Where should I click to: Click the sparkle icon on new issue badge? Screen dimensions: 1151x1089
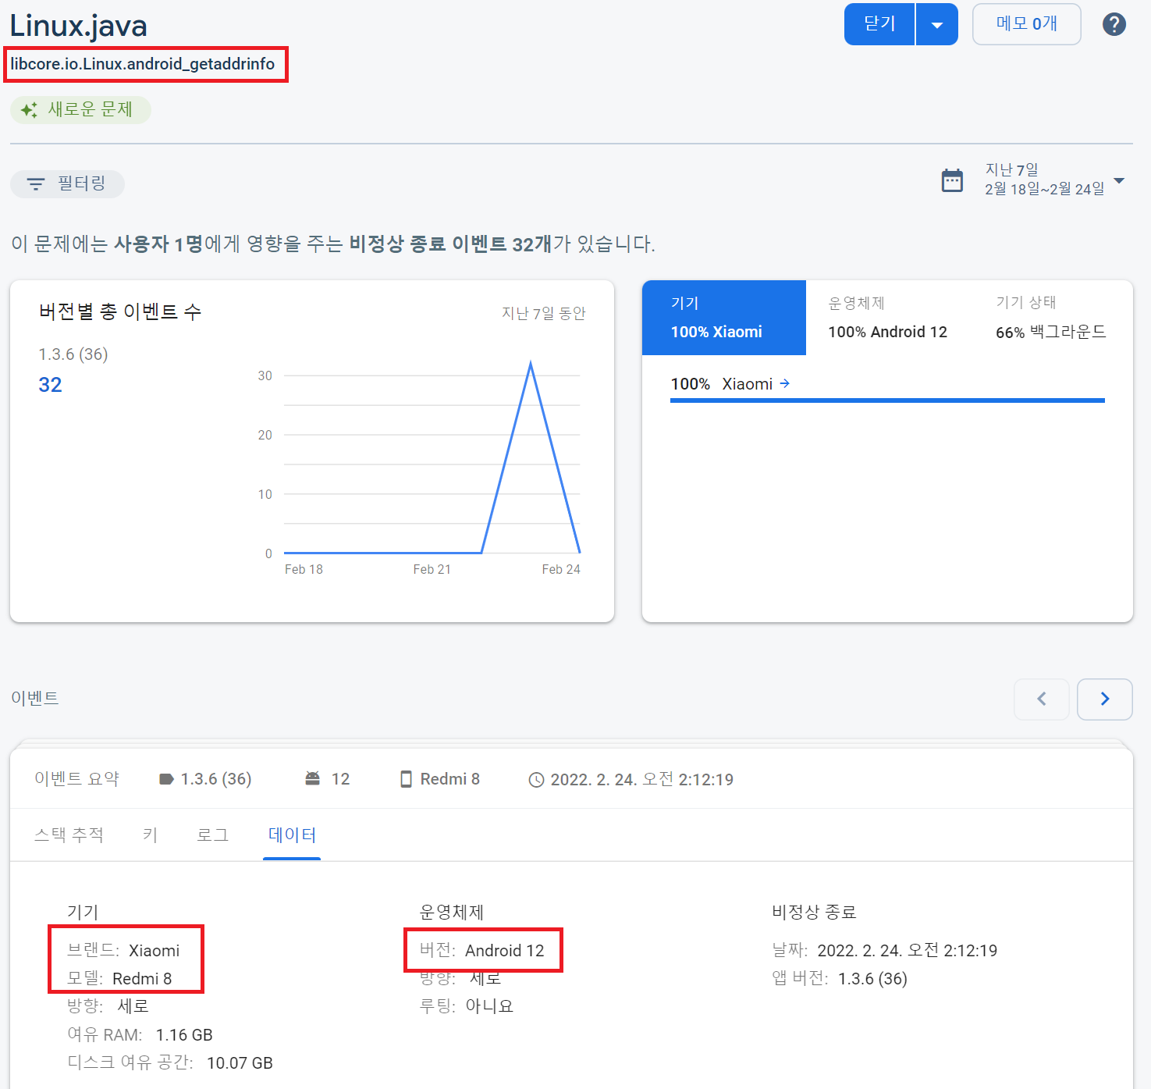point(29,110)
